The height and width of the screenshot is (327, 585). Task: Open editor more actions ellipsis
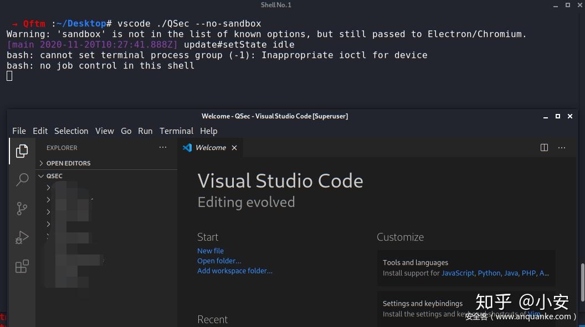(562, 148)
